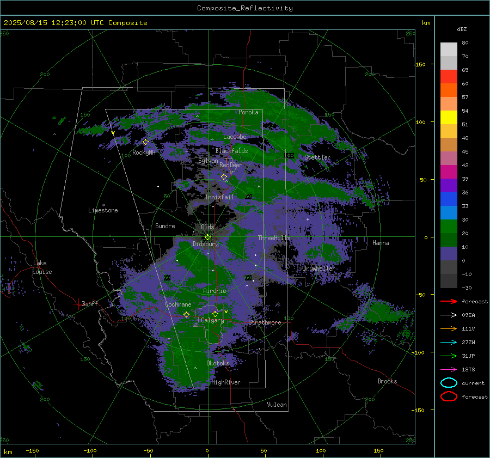
Task: Select the blue 33–36 dBZ color swatch
Action: click(x=449, y=199)
